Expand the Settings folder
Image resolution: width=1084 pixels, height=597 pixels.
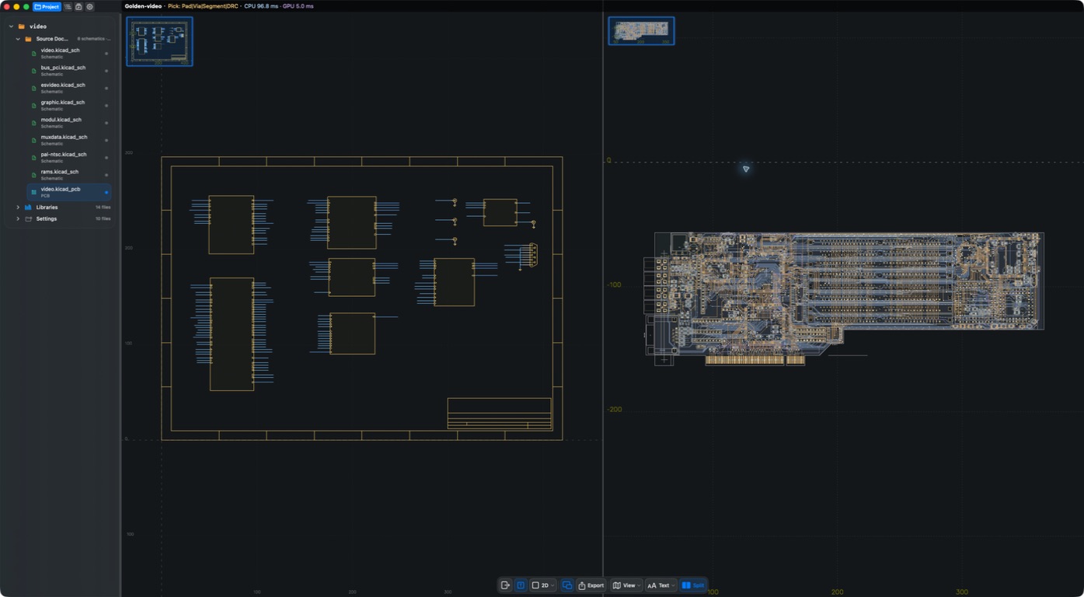pyautogui.click(x=18, y=219)
